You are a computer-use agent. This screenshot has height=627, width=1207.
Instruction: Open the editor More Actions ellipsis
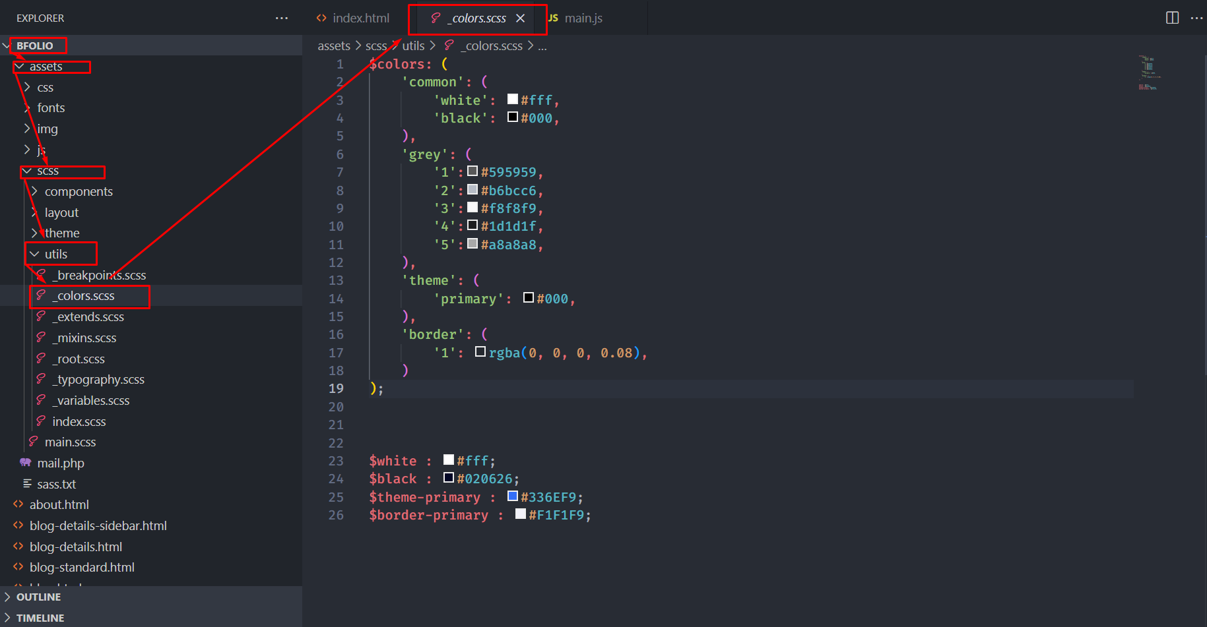1196,18
